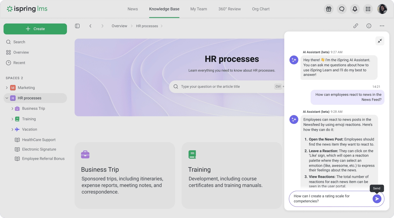Open the News tab
The image size is (394, 218).
pyautogui.click(x=133, y=9)
